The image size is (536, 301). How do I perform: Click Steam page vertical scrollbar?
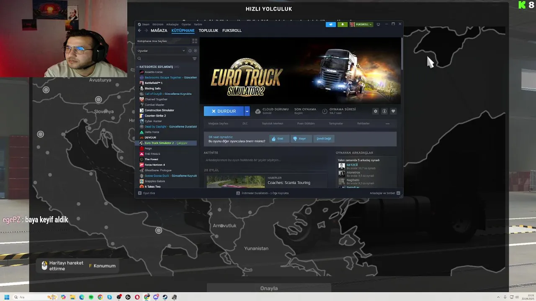pos(402,53)
